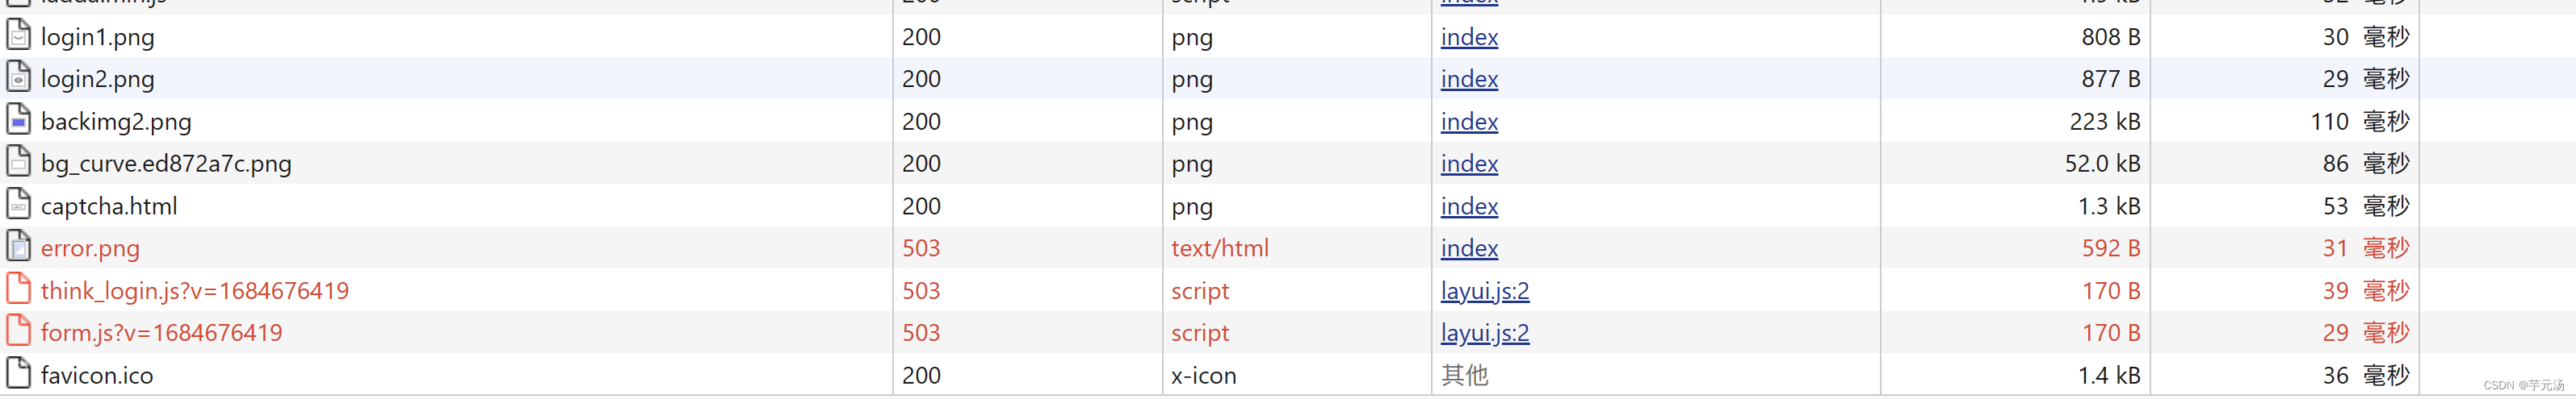Image resolution: width=2576 pixels, height=399 pixels.
Task: Select the captcha.html request name
Action: coord(109,206)
